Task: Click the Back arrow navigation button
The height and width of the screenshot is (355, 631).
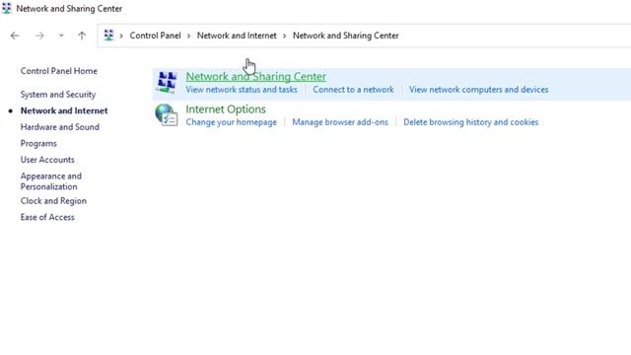Action: click(15, 35)
